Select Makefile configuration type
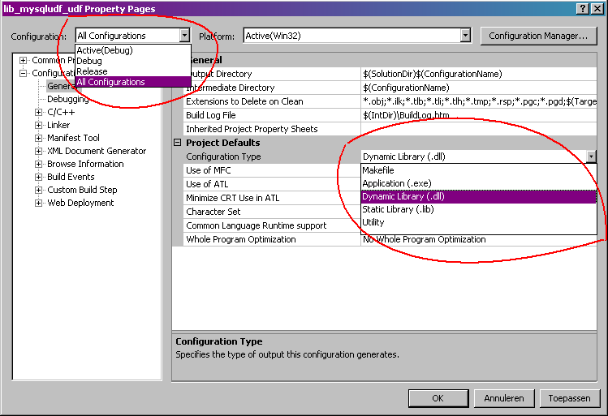The width and height of the screenshot is (608, 416). (x=478, y=170)
